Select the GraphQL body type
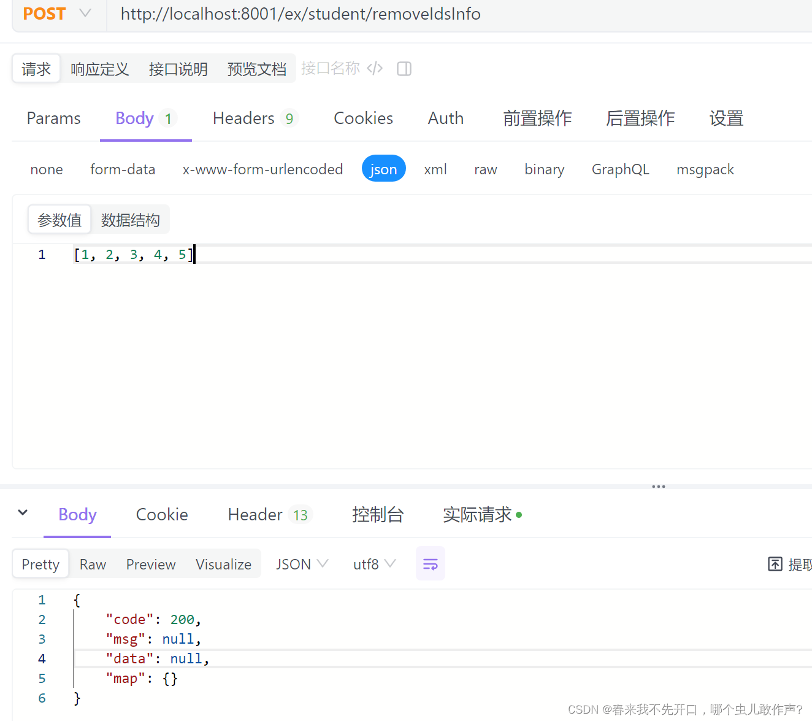Image resolution: width=812 pixels, height=721 pixels. click(621, 169)
